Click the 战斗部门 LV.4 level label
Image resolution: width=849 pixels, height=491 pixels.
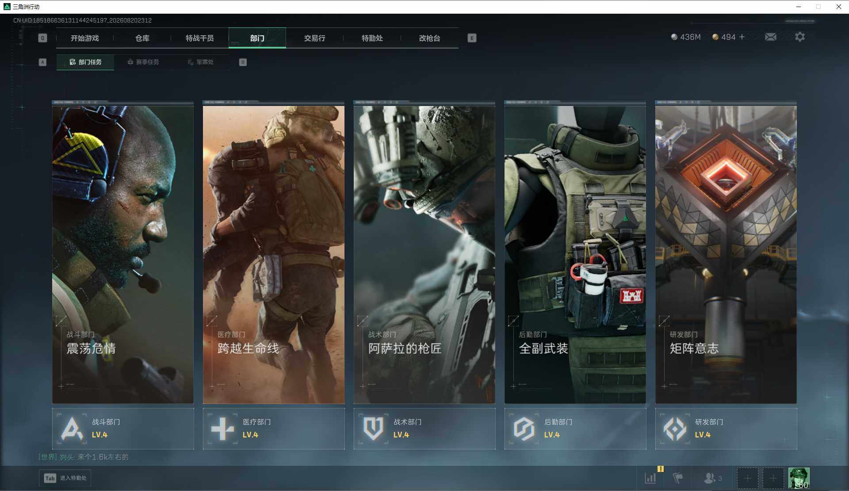99,435
